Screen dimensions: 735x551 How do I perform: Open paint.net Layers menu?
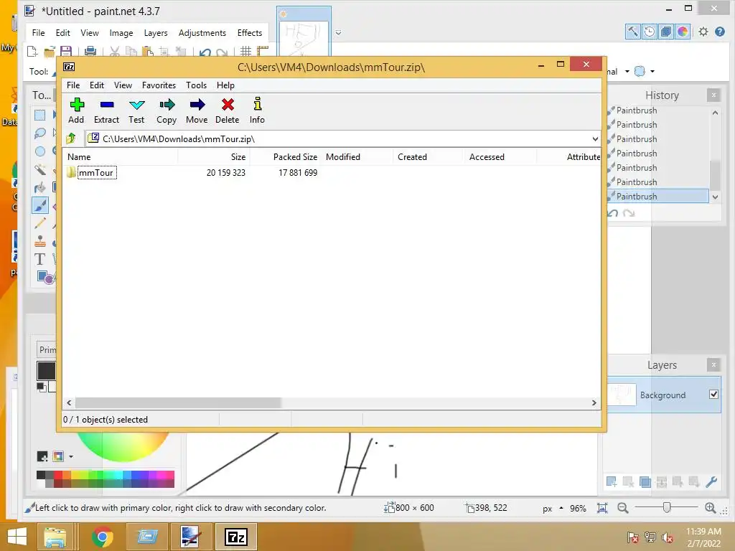pos(156,33)
